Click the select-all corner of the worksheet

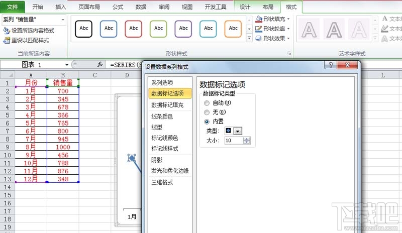pos(8,75)
